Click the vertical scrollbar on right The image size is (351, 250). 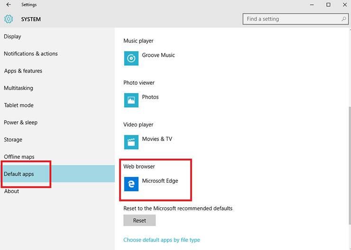pyautogui.click(x=350, y=165)
